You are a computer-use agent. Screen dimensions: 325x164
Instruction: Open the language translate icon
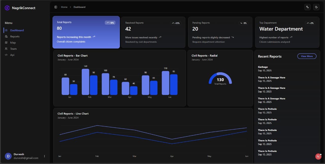click(307, 7)
